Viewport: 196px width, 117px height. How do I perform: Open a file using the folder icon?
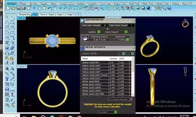point(13,8)
